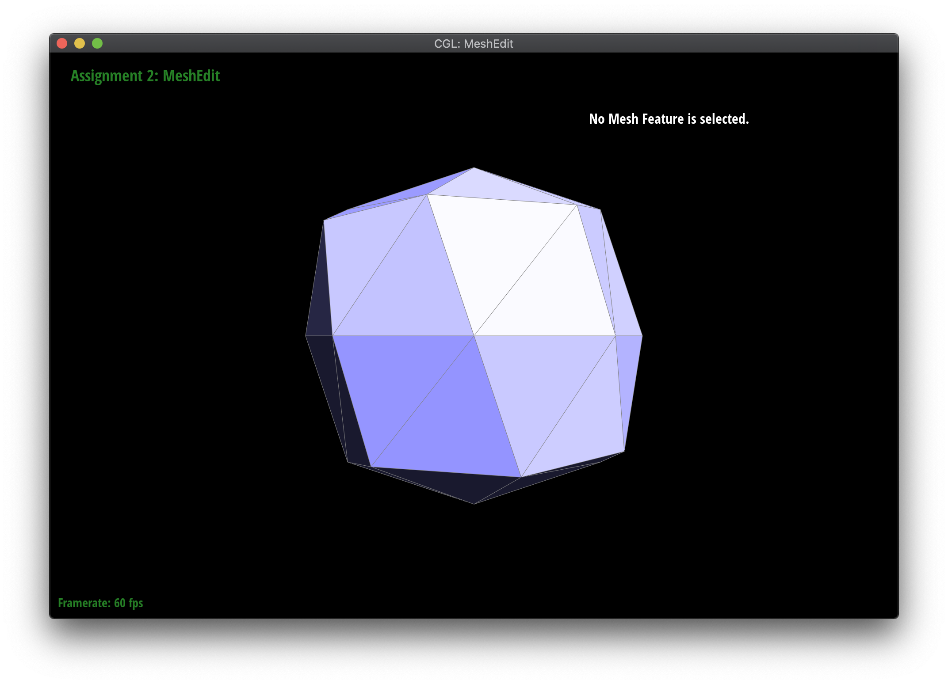Click the 'CGL: MeshEdit' window title
Image resolution: width=948 pixels, height=684 pixels.
tap(474, 44)
